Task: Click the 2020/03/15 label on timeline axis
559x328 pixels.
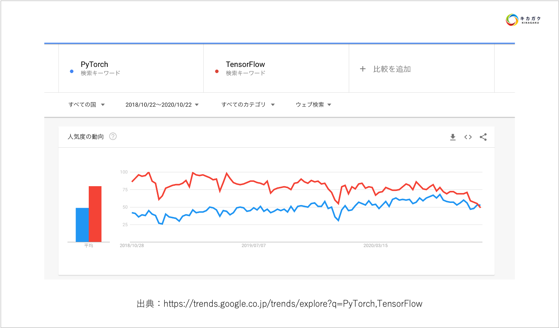Action: pyautogui.click(x=375, y=245)
